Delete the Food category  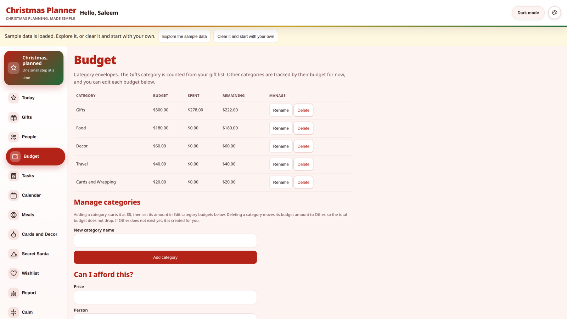tap(303, 128)
